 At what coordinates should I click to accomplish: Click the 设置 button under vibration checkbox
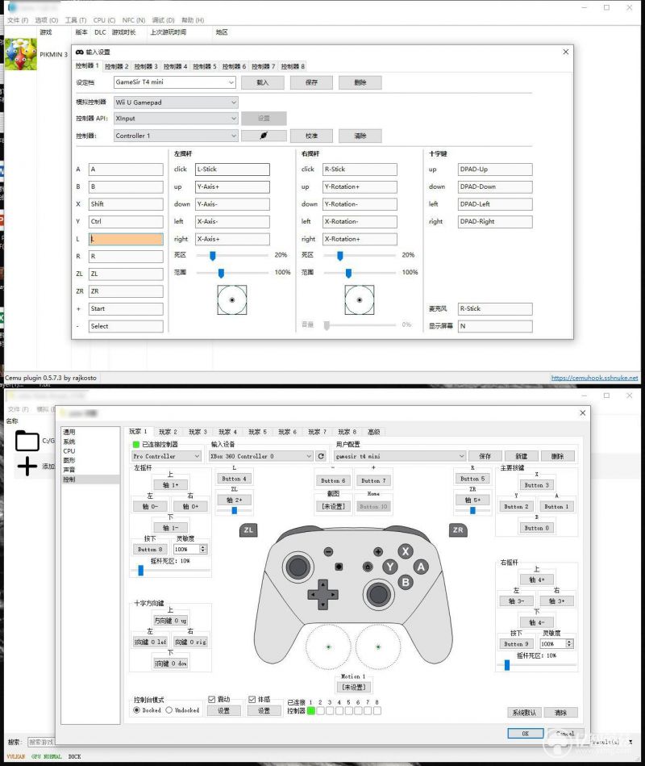tap(223, 711)
